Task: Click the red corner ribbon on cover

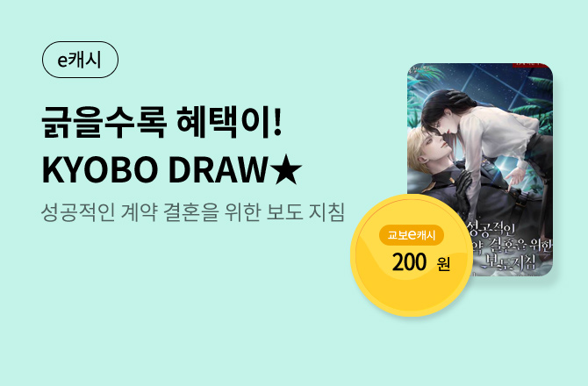Action: [532, 66]
